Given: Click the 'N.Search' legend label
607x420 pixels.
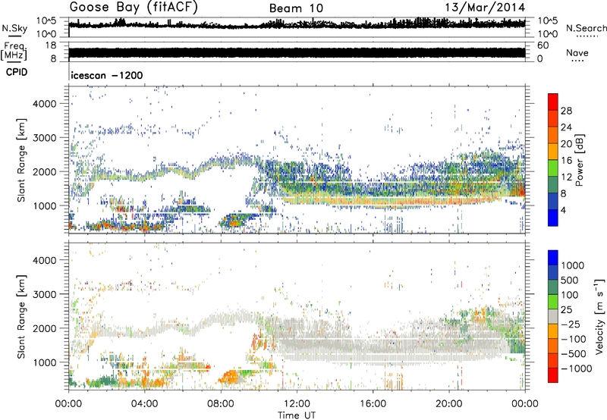Looking at the screenshot, I should 587,28.
